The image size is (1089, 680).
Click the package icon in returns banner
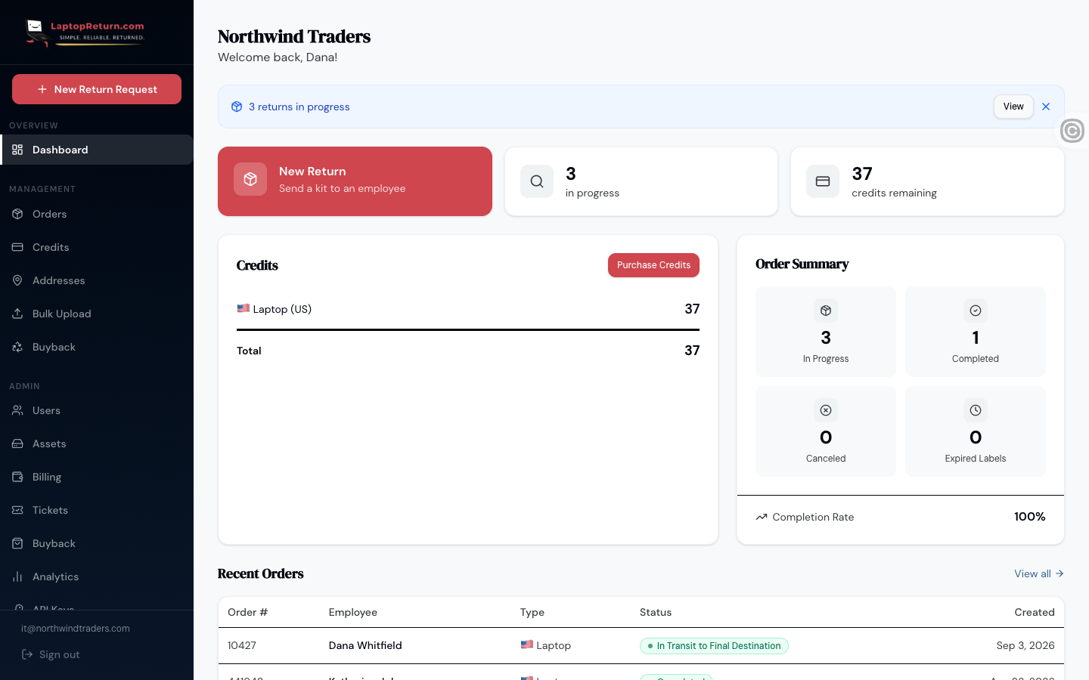pyautogui.click(x=237, y=107)
